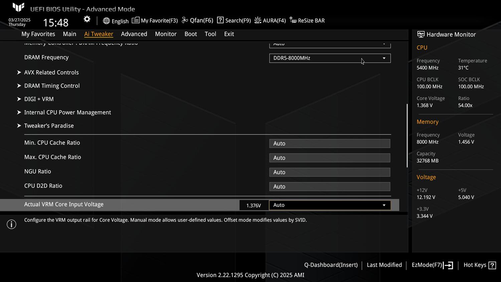The height and width of the screenshot is (282, 501).
Task: Open My Favorite list icon
Action: (x=135, y=20)
